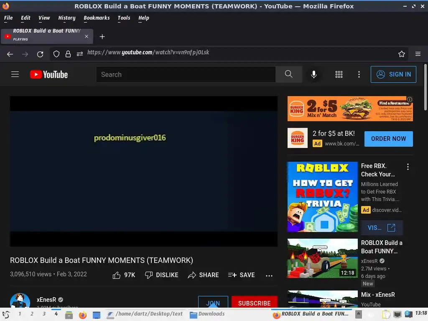The width and height of the screenshot is (428, 321).
Task: Click the taskbar eject tray icon
Action: [x=359, y=314]
